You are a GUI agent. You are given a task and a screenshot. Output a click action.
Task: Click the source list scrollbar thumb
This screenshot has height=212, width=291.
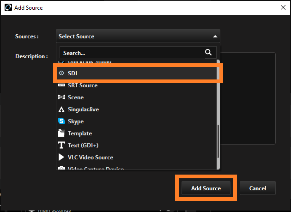coord(218,143)
